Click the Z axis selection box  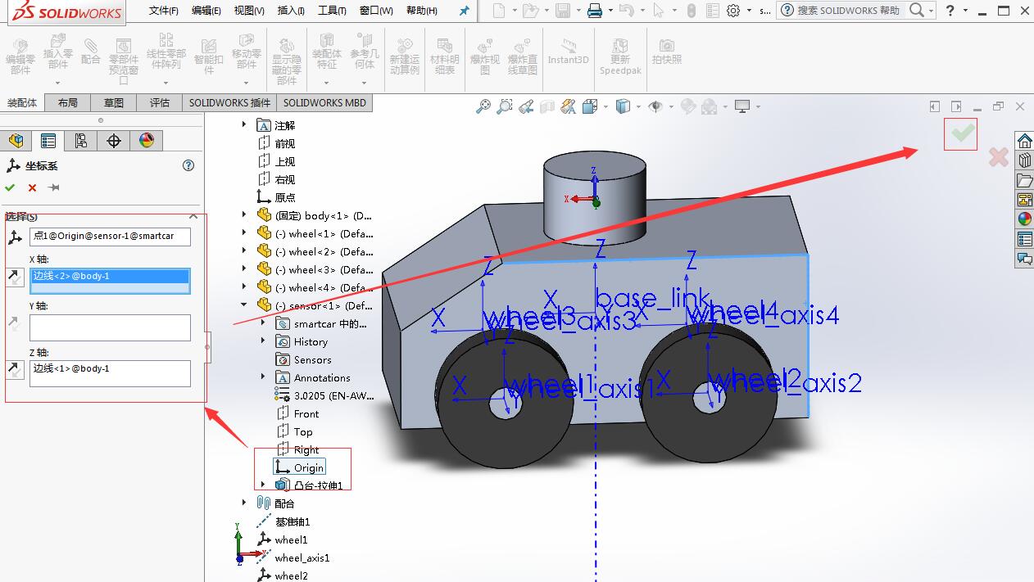click(x=110, y=374)
